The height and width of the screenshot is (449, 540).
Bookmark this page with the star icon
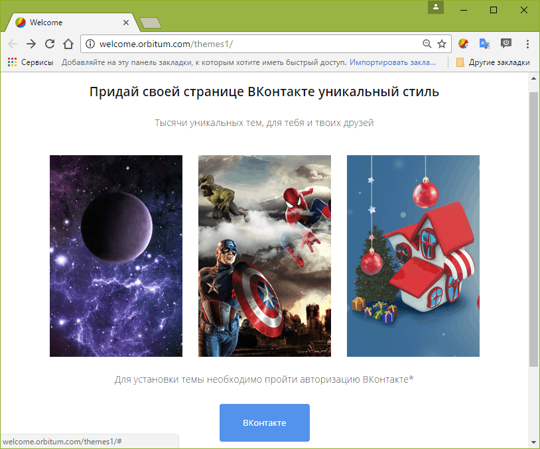442,43
